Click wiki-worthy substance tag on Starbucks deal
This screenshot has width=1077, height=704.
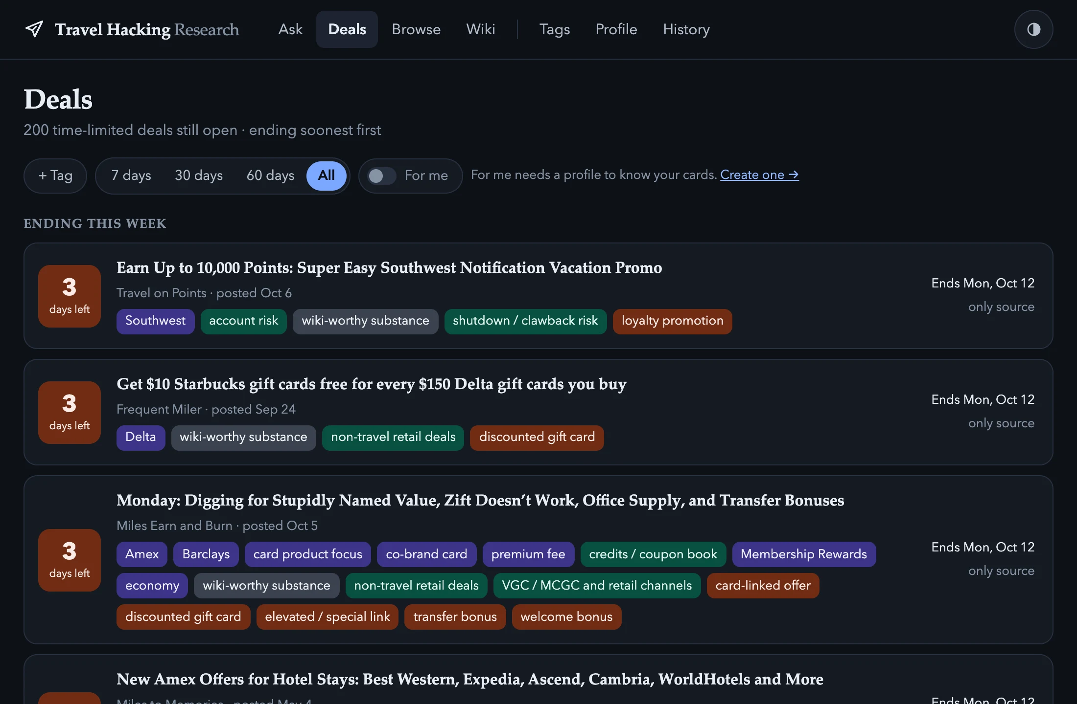[243, 438]
